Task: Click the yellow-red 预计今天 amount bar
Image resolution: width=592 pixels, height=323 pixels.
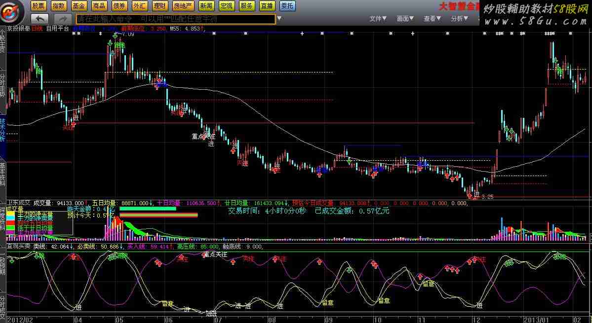Action: click(x=158, y=215)
